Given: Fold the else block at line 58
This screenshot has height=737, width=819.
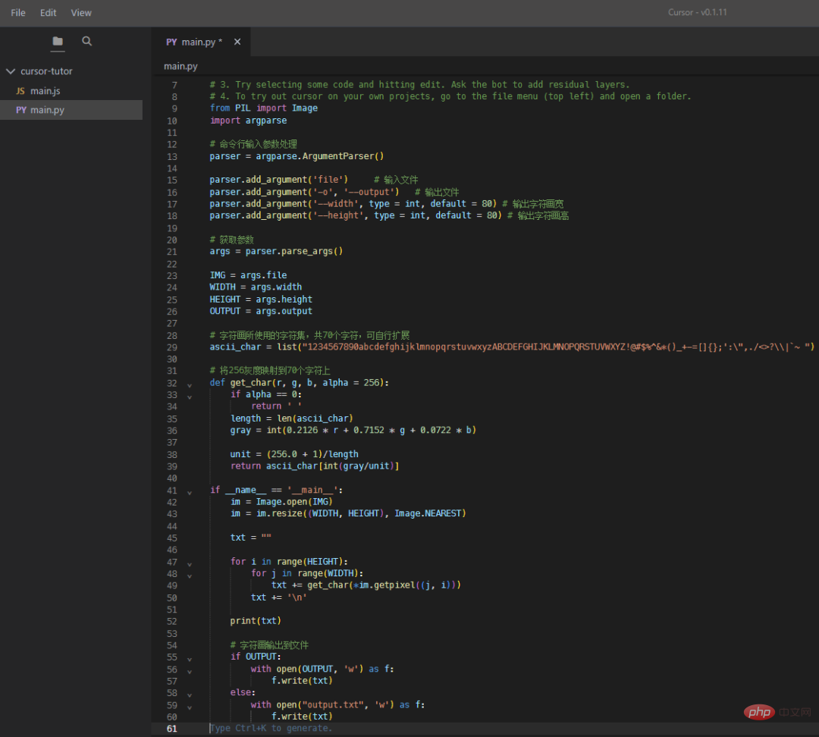Looking at the screenshot, I should [190, 696].
